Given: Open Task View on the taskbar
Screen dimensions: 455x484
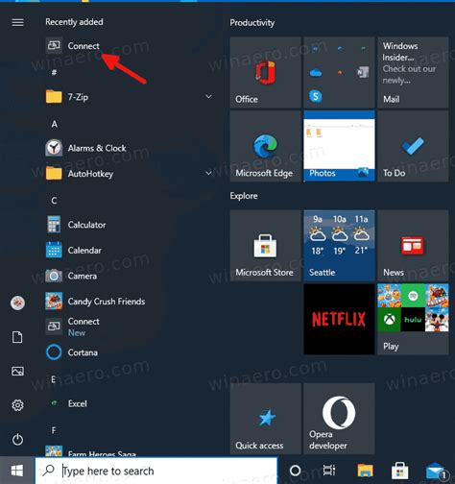Looking at the screenshot, I should (329, 471).
